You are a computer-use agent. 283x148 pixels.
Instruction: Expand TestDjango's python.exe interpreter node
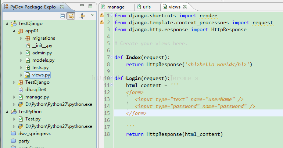click(x=14, y=104)
